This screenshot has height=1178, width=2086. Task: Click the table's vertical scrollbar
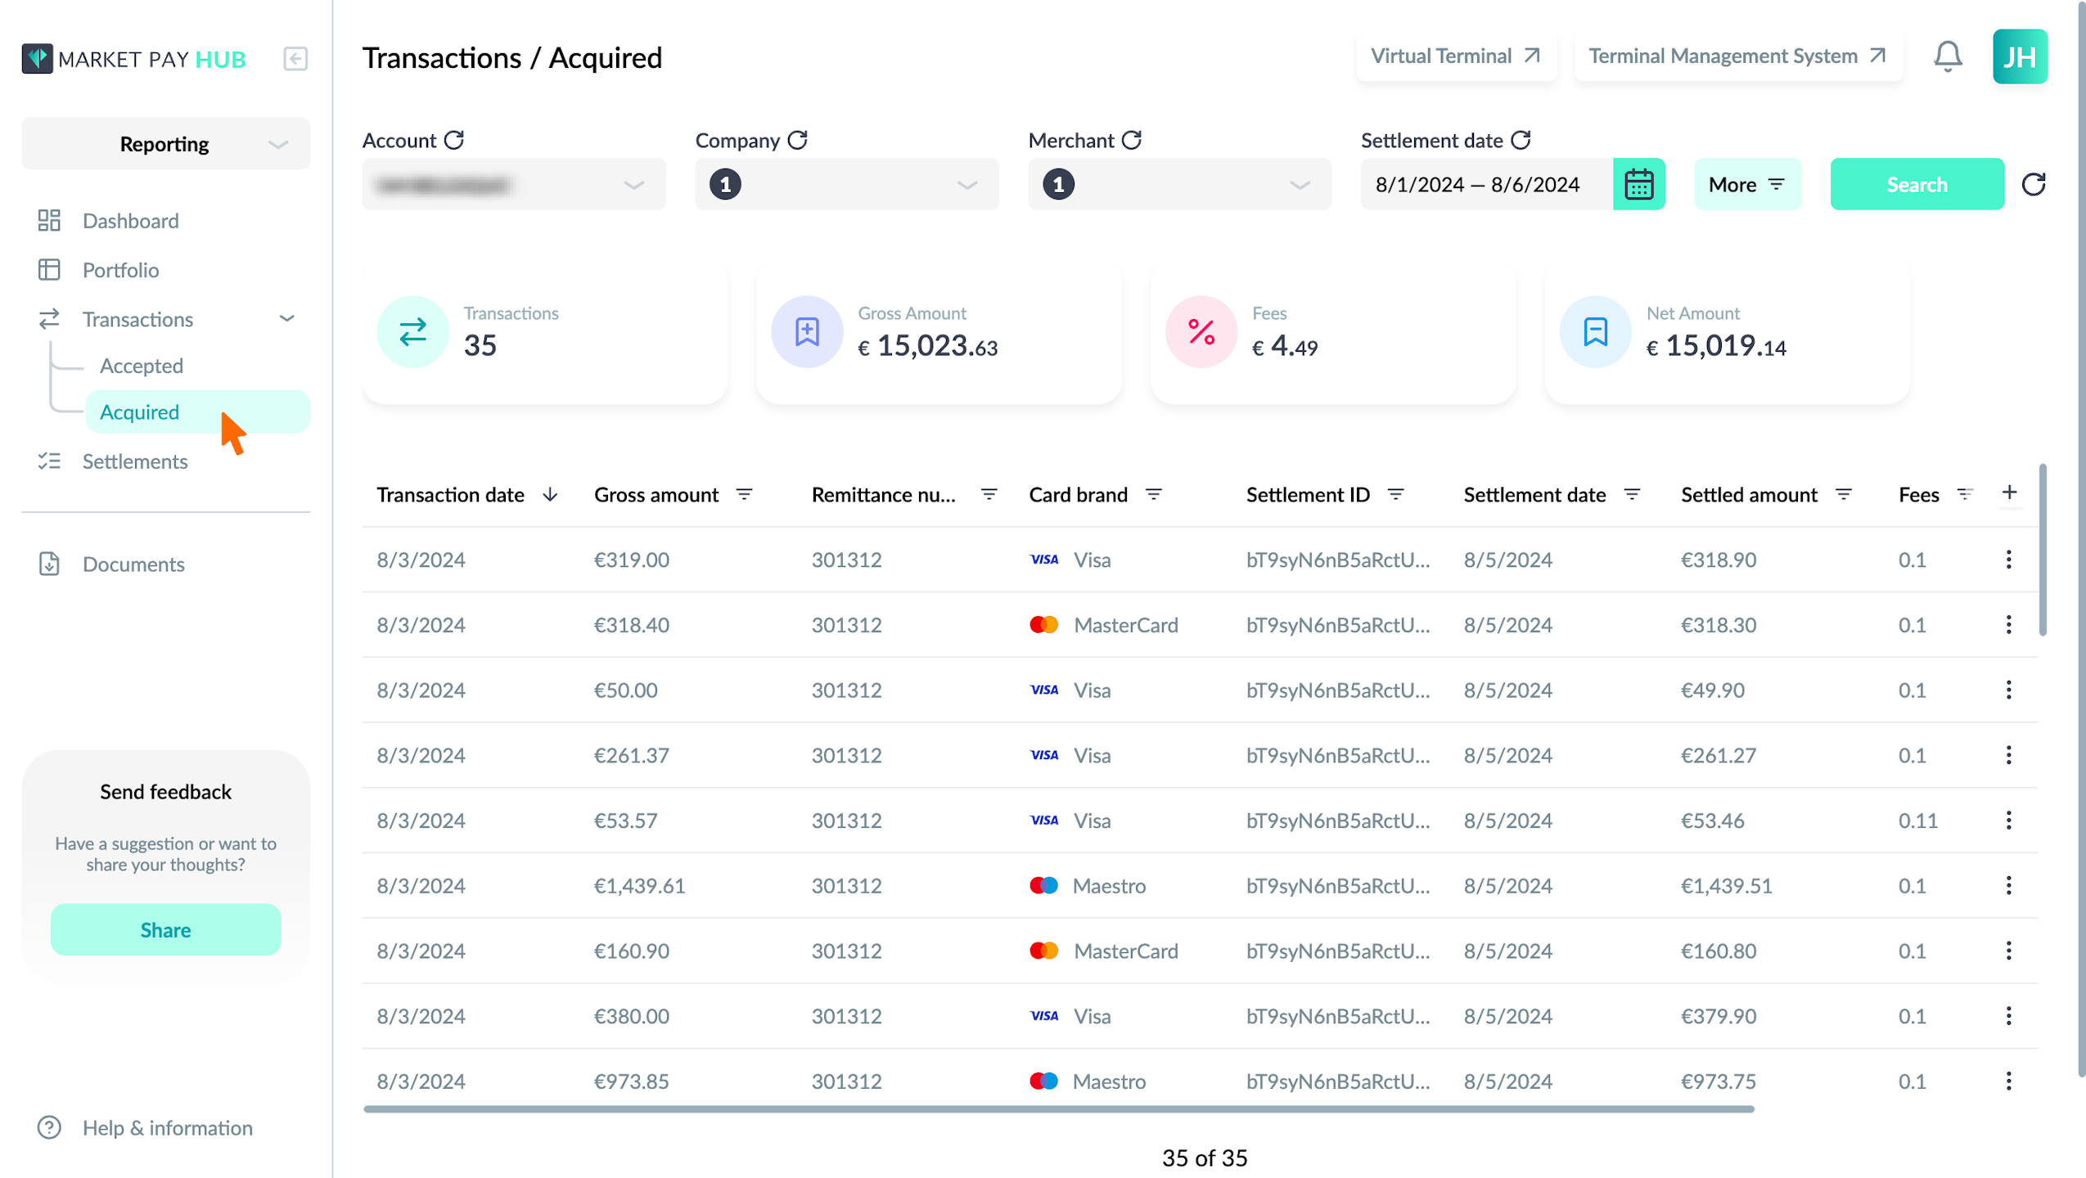coord(2043,550)
